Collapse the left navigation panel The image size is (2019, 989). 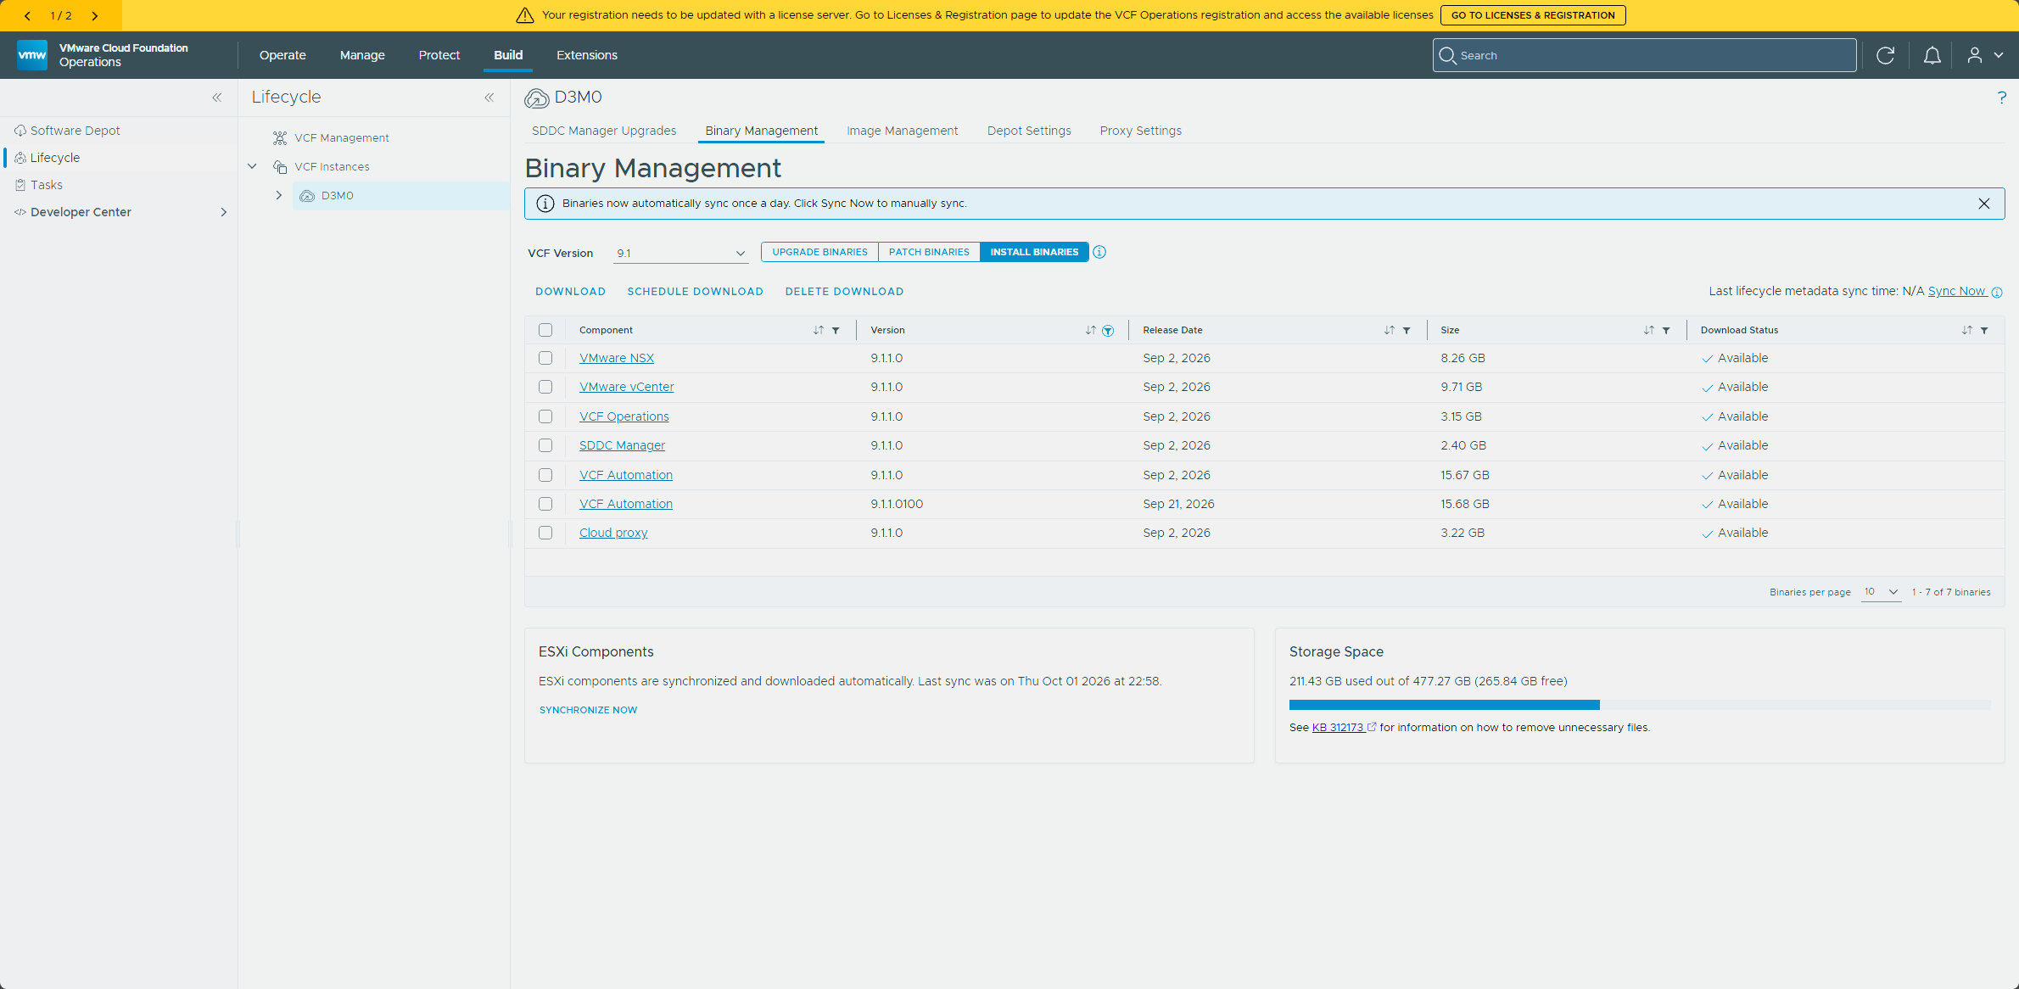point(217,98)
